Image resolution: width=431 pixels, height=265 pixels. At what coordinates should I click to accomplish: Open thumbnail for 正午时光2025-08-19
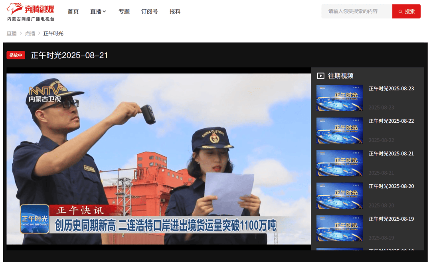coord(340,228)
